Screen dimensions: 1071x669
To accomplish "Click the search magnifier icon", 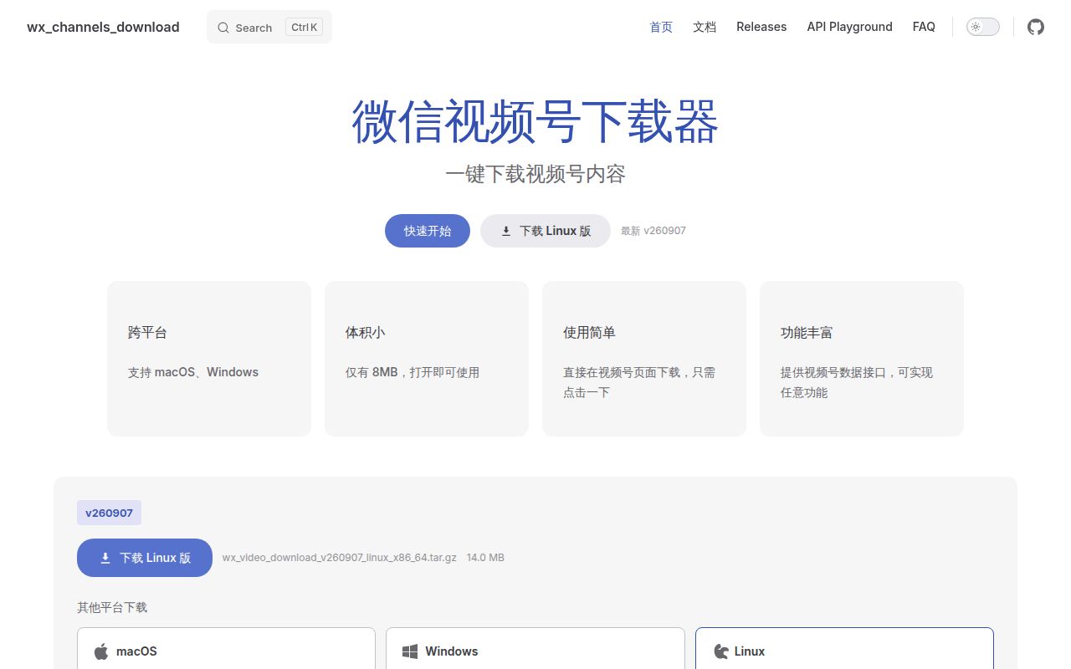I will click(223, 28).
